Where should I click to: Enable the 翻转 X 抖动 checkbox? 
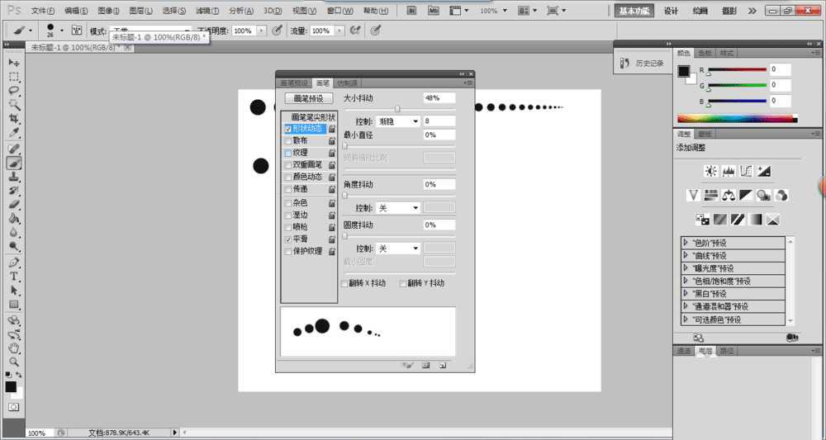click(x=344, y=283)
